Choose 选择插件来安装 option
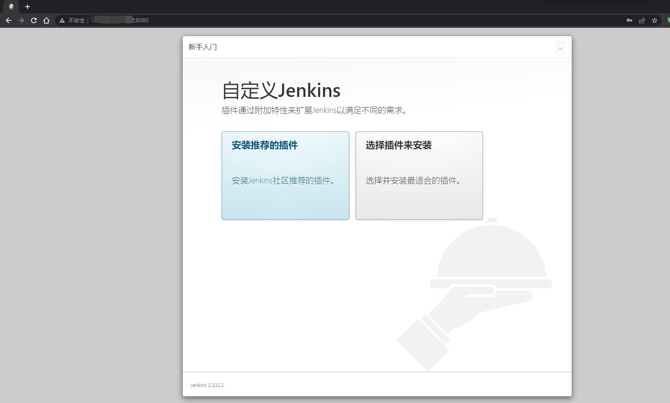This screenshot has width=670, height=403. click(419, 175)
